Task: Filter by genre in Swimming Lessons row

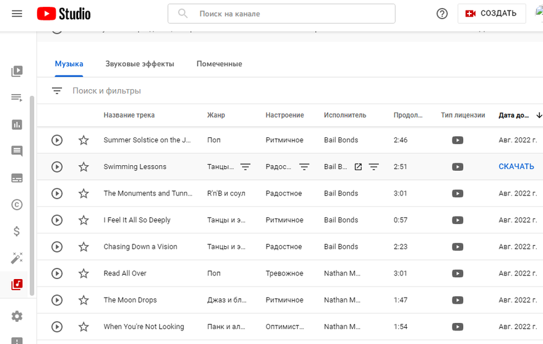Action: (246, 166)
